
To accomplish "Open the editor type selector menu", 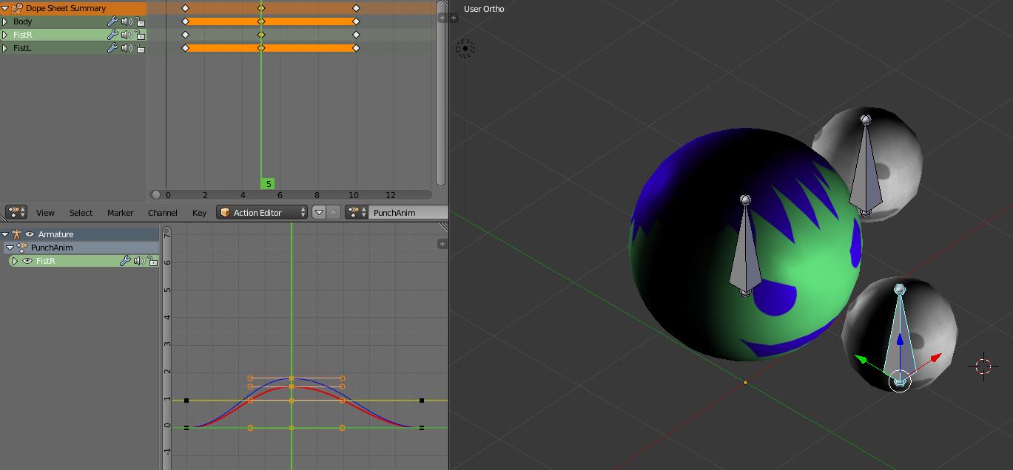I will [x=16, y=212].
